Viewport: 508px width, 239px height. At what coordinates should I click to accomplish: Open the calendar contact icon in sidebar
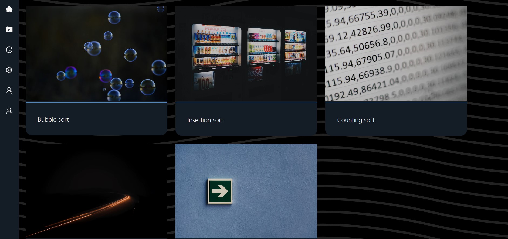9,29
